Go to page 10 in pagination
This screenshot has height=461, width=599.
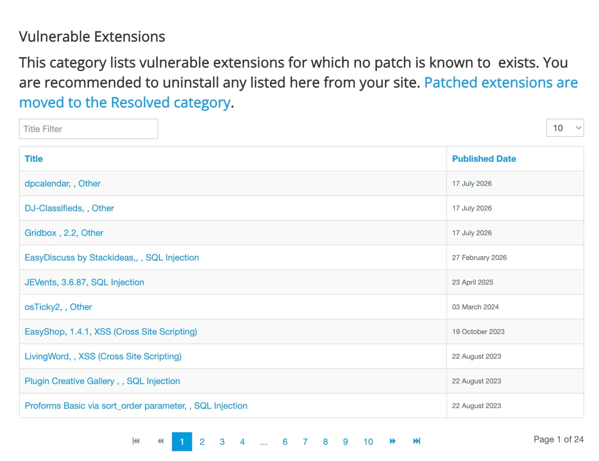tap(368, 442)
